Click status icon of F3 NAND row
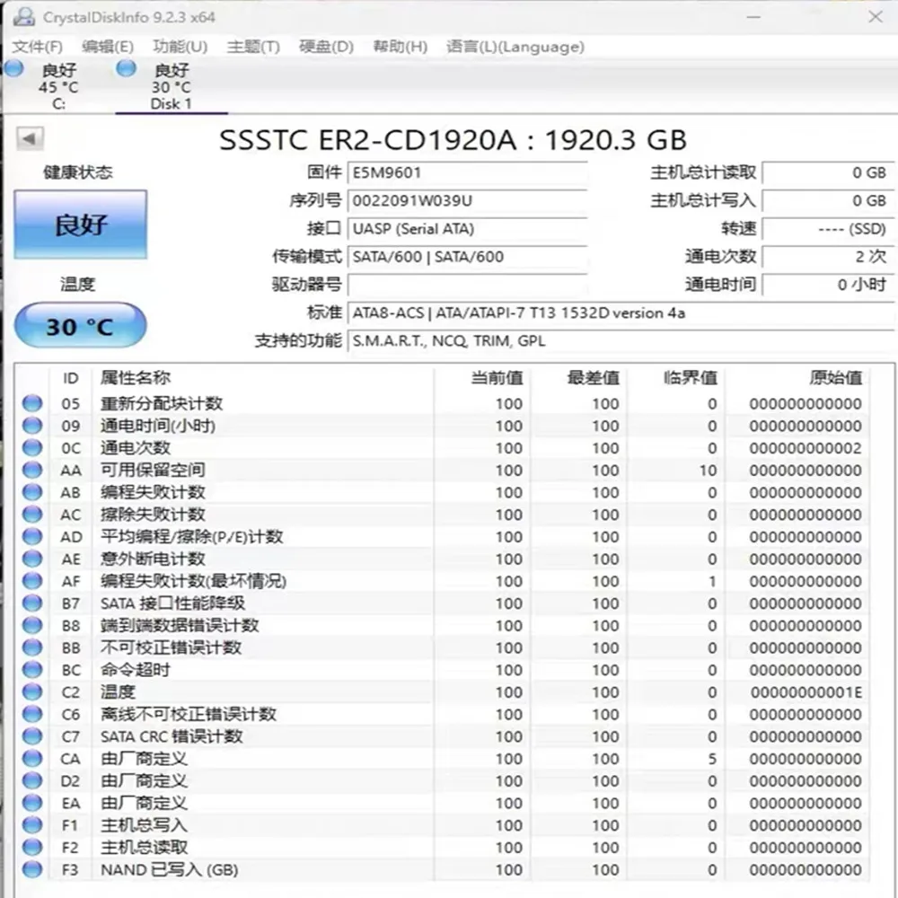The height and width of the screenshot is (898, 898). [x=32, y=869]
